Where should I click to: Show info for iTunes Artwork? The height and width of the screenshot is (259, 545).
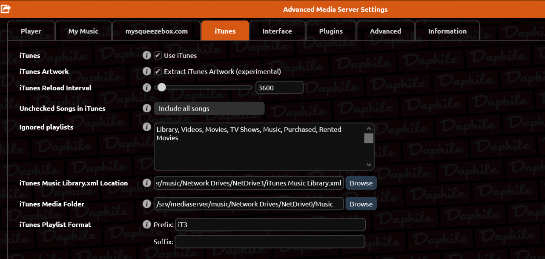point(146,71)
